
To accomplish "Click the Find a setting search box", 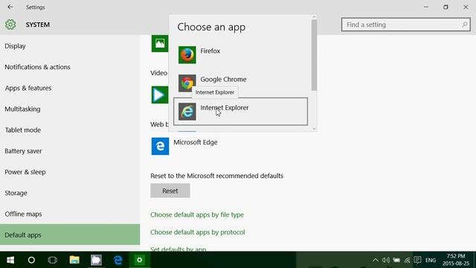I will (406, 25).
